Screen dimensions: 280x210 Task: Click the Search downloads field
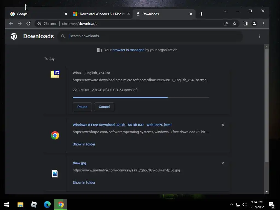150,36
